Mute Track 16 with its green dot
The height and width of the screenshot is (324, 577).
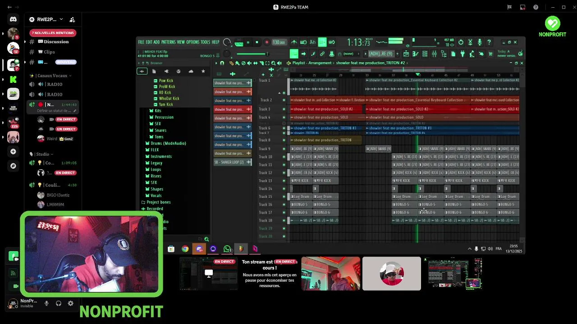pyautogui.click(x=284, y=205)
